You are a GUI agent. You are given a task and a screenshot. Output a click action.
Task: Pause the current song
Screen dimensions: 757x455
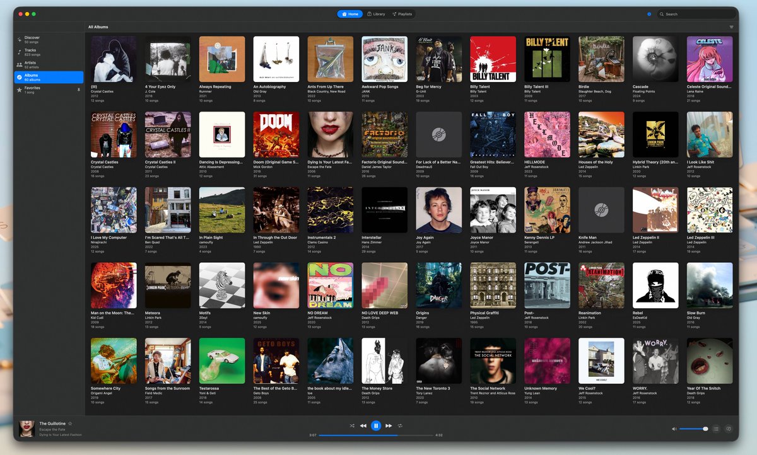click(376, 426)
